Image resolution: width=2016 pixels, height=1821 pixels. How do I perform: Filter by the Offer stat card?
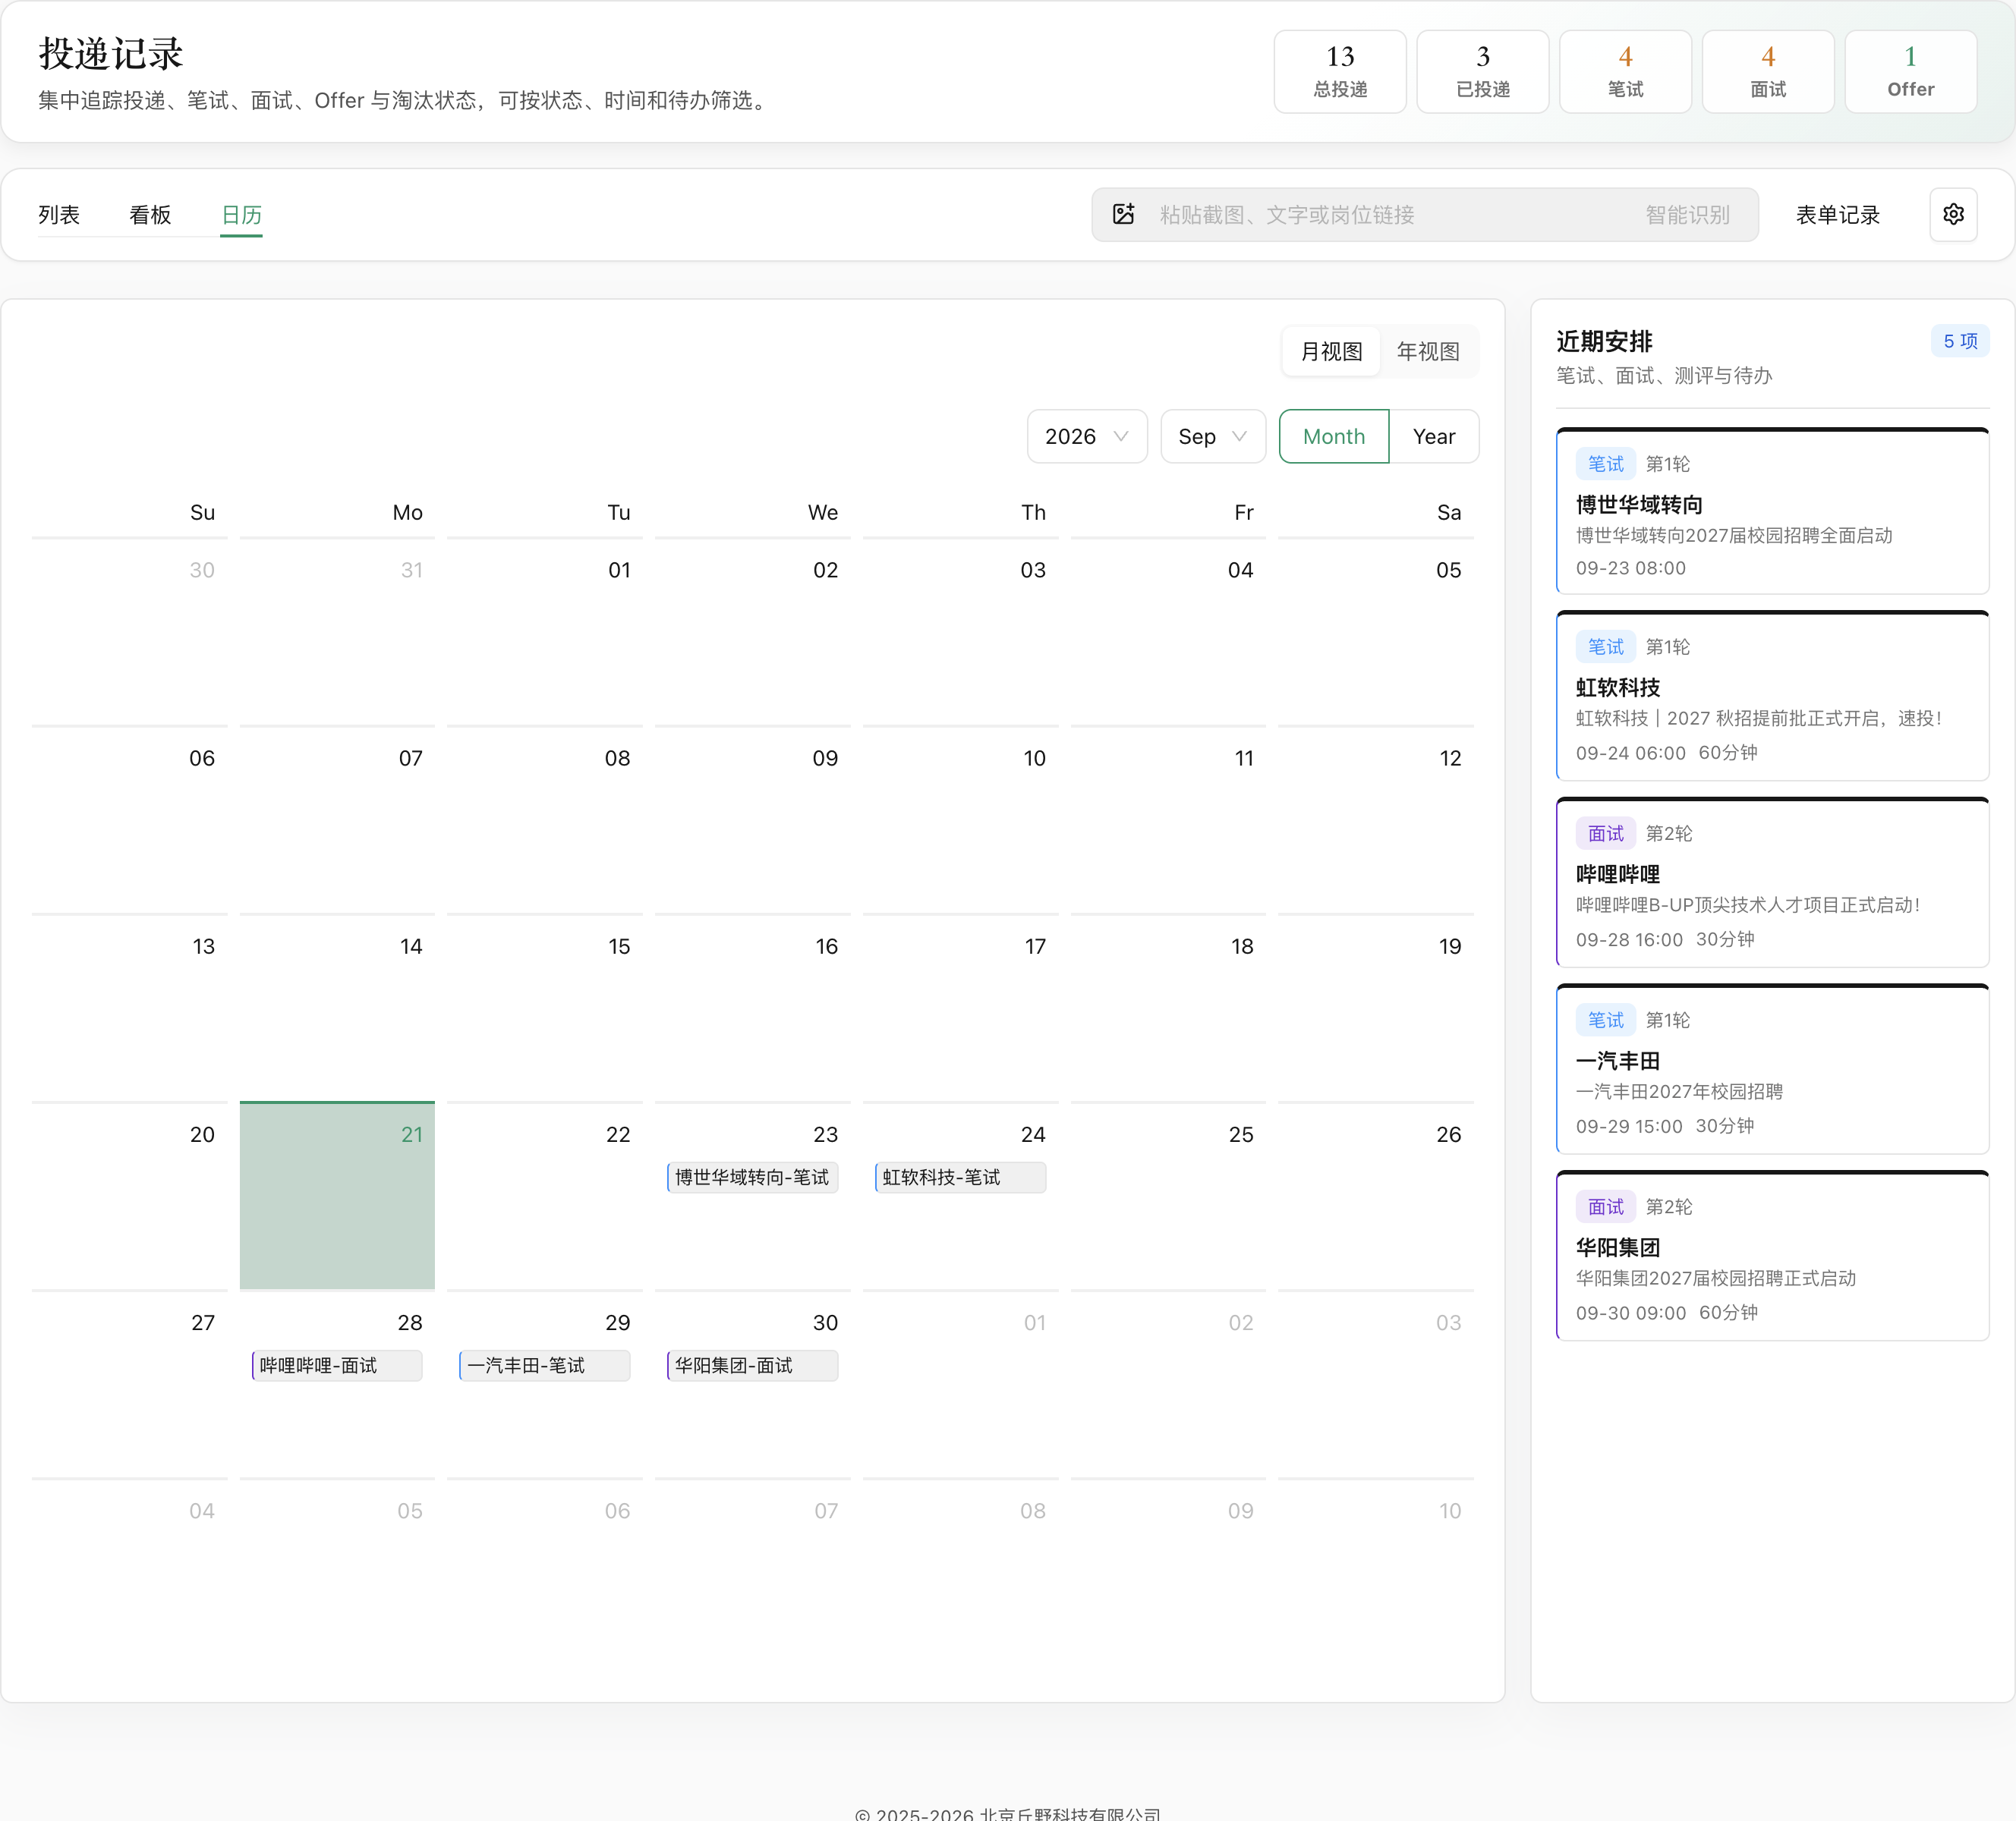tap(1910, 71)
